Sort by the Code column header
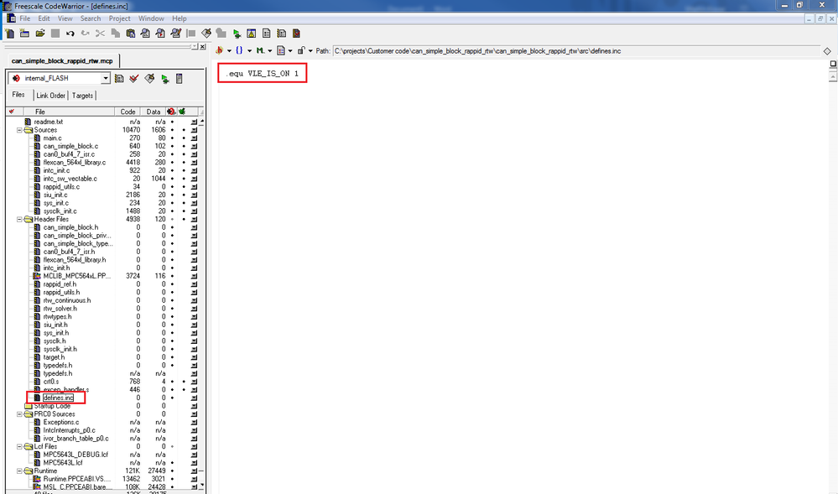The height and width of the screenshot is (494, 838). point(128,112)
